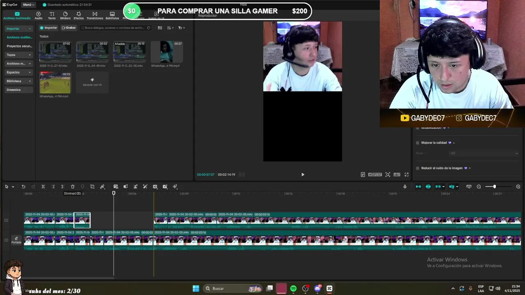
Task: Select the 05:52 video clip thumbnail
Action: 92,52
